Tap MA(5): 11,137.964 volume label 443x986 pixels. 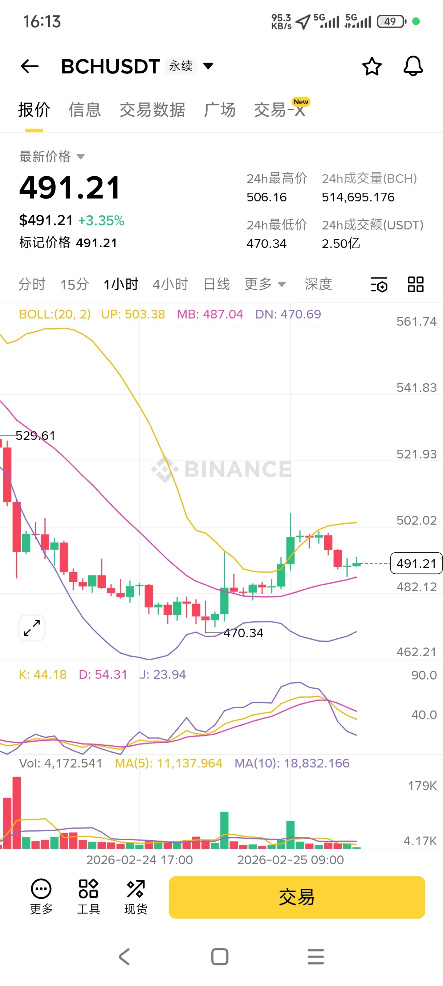[x=168, y=763]
